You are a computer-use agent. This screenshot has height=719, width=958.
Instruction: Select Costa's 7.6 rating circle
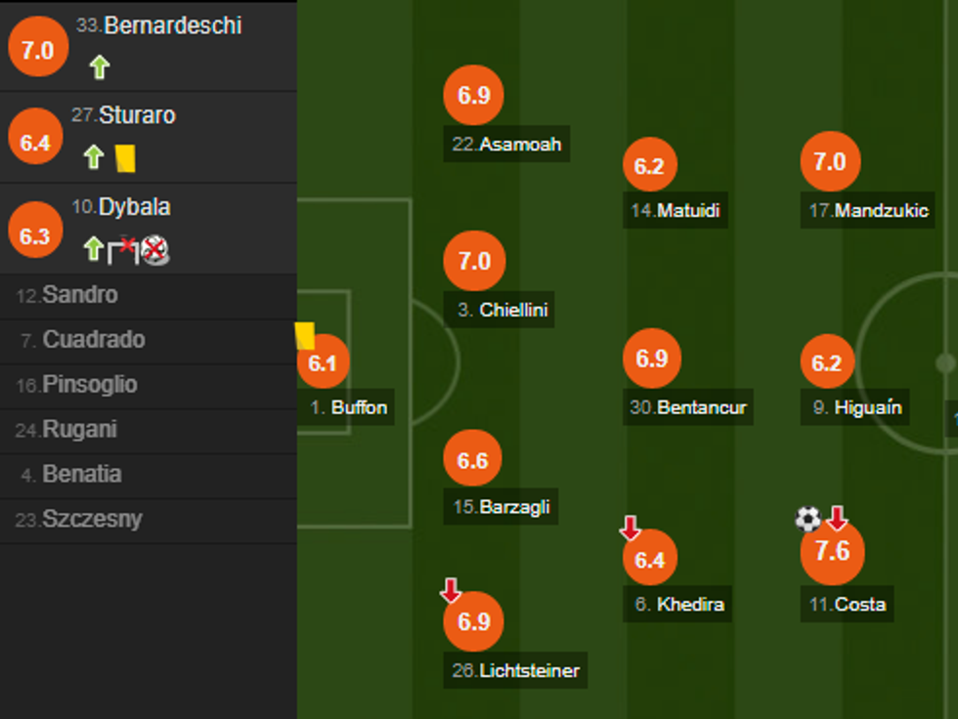click(832, 552)
